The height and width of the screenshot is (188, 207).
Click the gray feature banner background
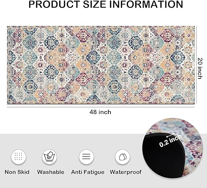pyautogui.click(x=70, y=161)
